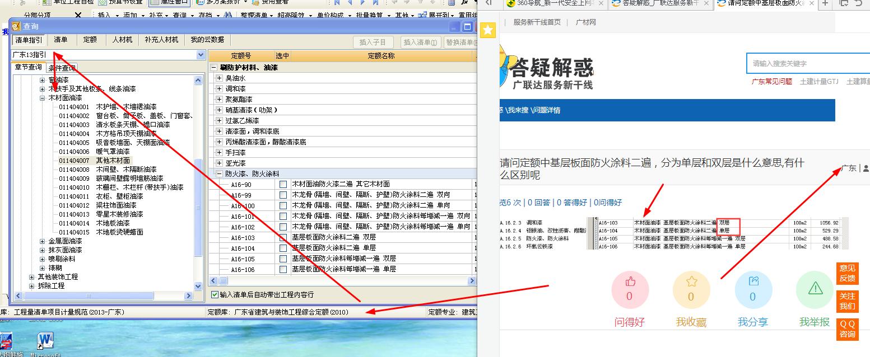Viewport: 870px width, 357px height.
Task: Collapse the 木材面油漆 tree node
Action: point(43,97)
